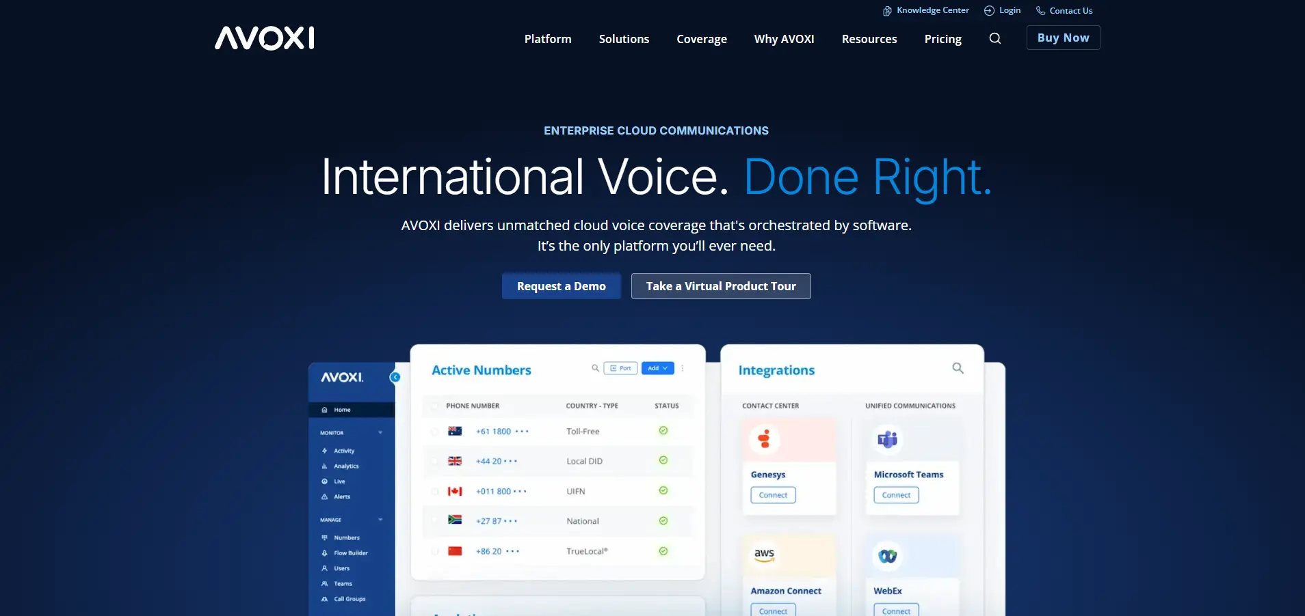The height and width of the screenshot is (616, 1305).
Task: Click the WebEx integration icon
Action: pos(887,555)
